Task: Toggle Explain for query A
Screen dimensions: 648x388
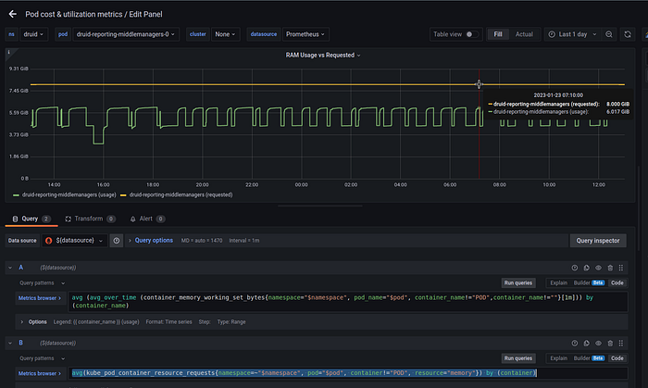Action: pos(559,283)
